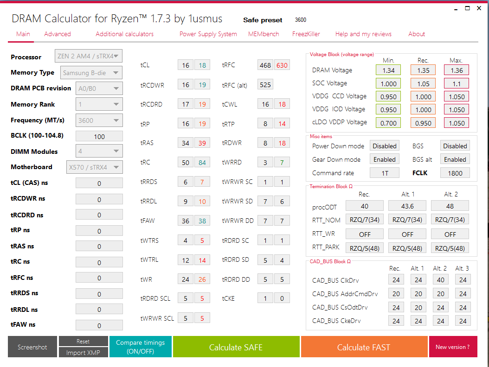Click the tRAS ns input field
The width and height of the screenshot is (489, 367).
pyautogui.click(x=99, y=246)
